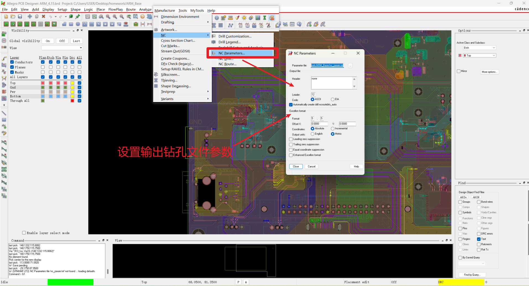The width and height of the screenshot is (529, 286).
Task: Click the Show Element info icon
Action: 217,18
